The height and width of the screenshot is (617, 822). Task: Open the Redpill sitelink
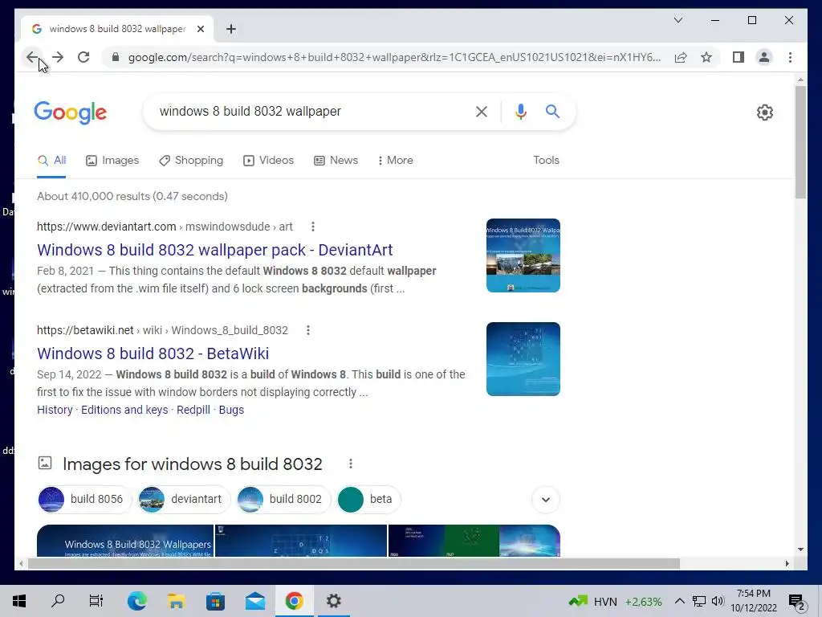pos(193,410)
